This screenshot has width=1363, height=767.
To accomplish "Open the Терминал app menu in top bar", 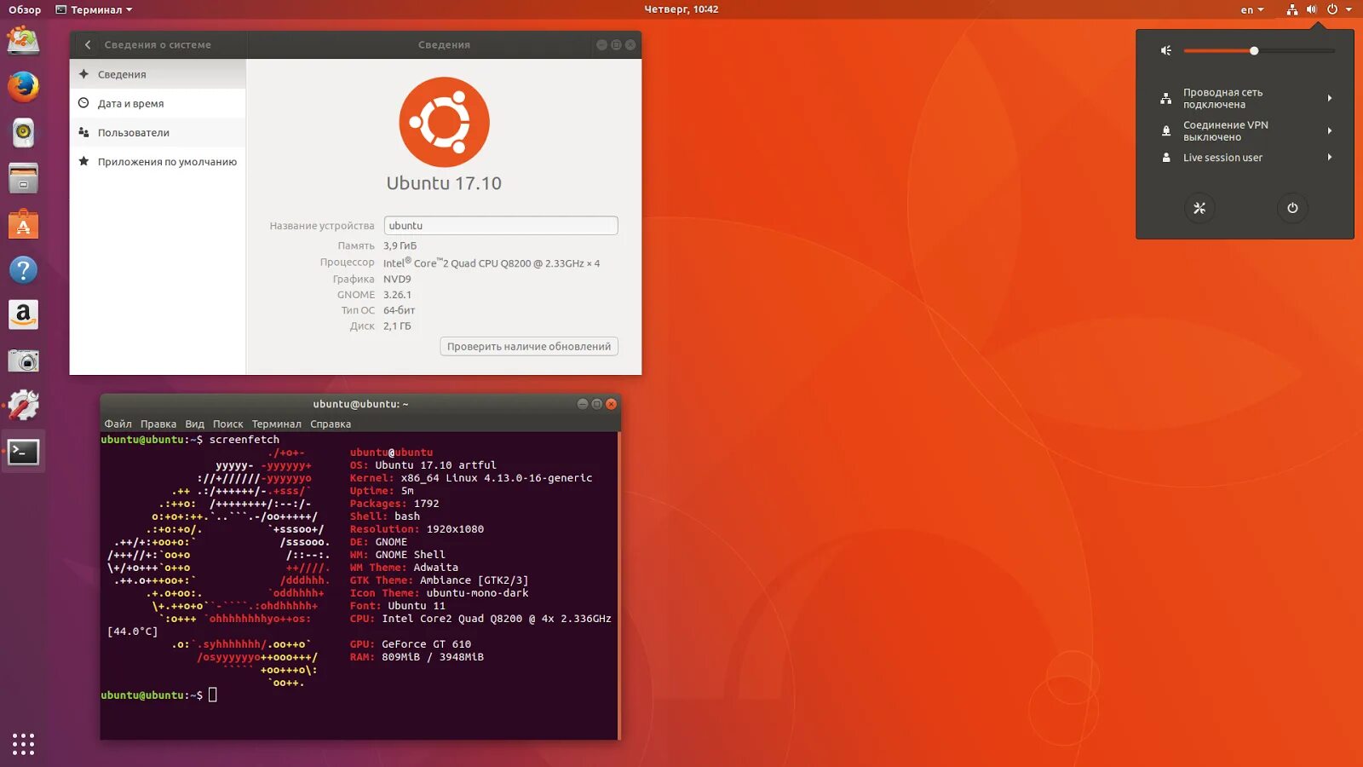I will point(94,9).
